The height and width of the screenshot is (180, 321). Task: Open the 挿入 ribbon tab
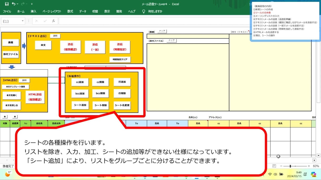(33, 11)
